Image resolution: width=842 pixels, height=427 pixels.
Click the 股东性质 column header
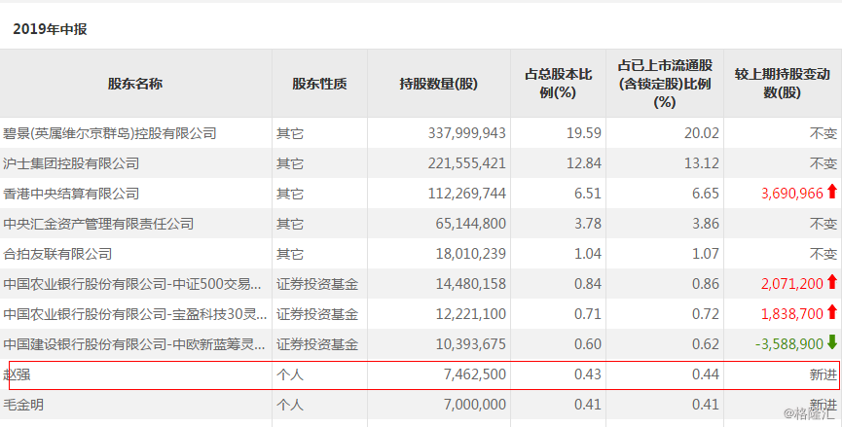tap(319, 84)
